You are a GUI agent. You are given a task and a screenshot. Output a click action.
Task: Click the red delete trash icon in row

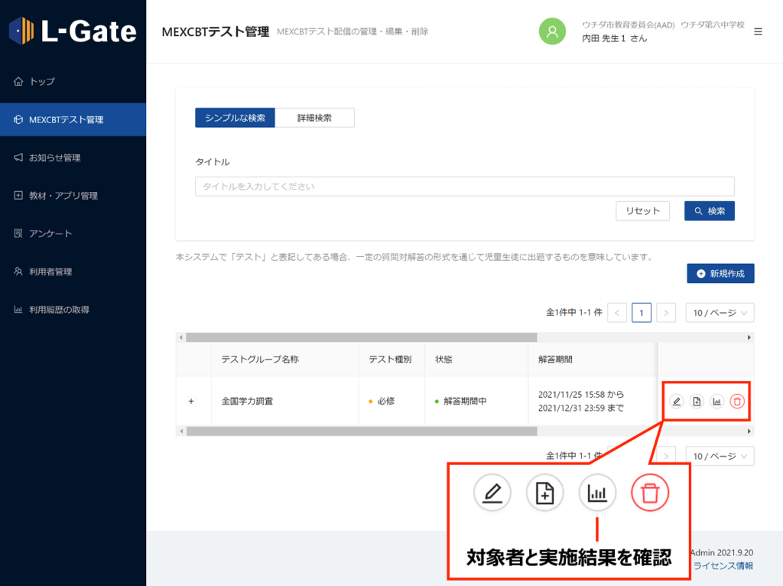coord(737,401)
